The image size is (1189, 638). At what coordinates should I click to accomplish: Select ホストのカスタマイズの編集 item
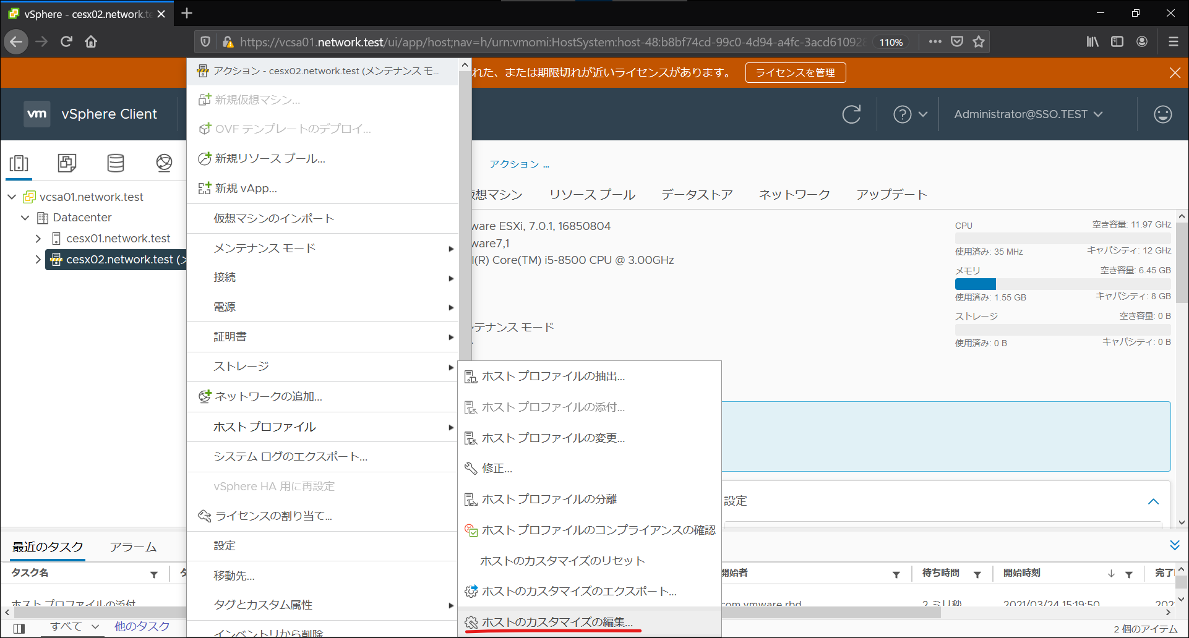(x=590, y=622)
